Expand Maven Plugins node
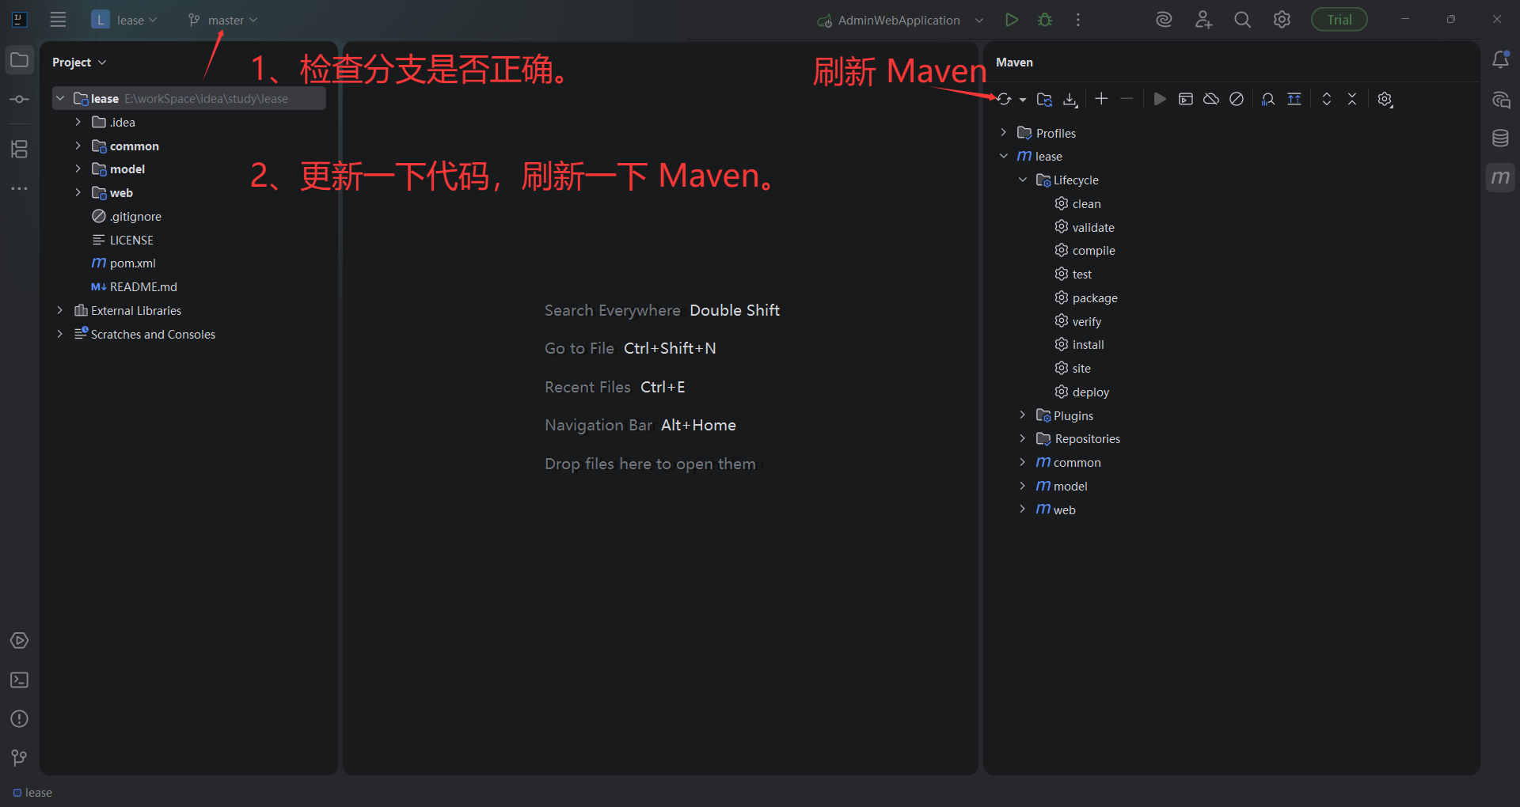1520x807 pixels. pyautogui.click(x=1022, y=415)
